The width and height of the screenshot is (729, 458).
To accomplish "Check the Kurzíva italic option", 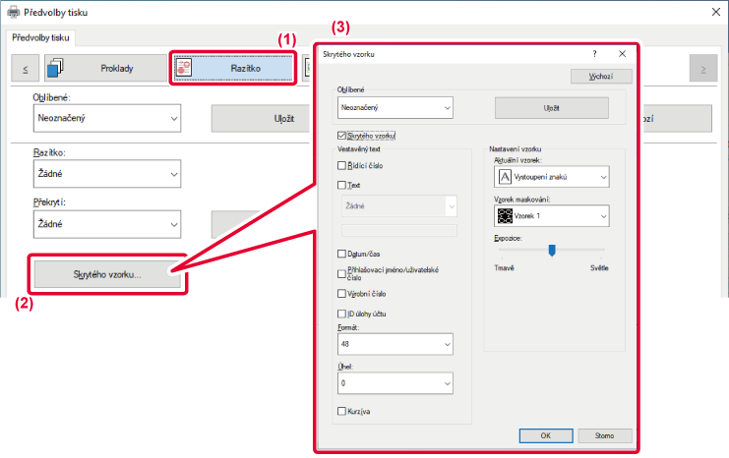I will 341,411.
